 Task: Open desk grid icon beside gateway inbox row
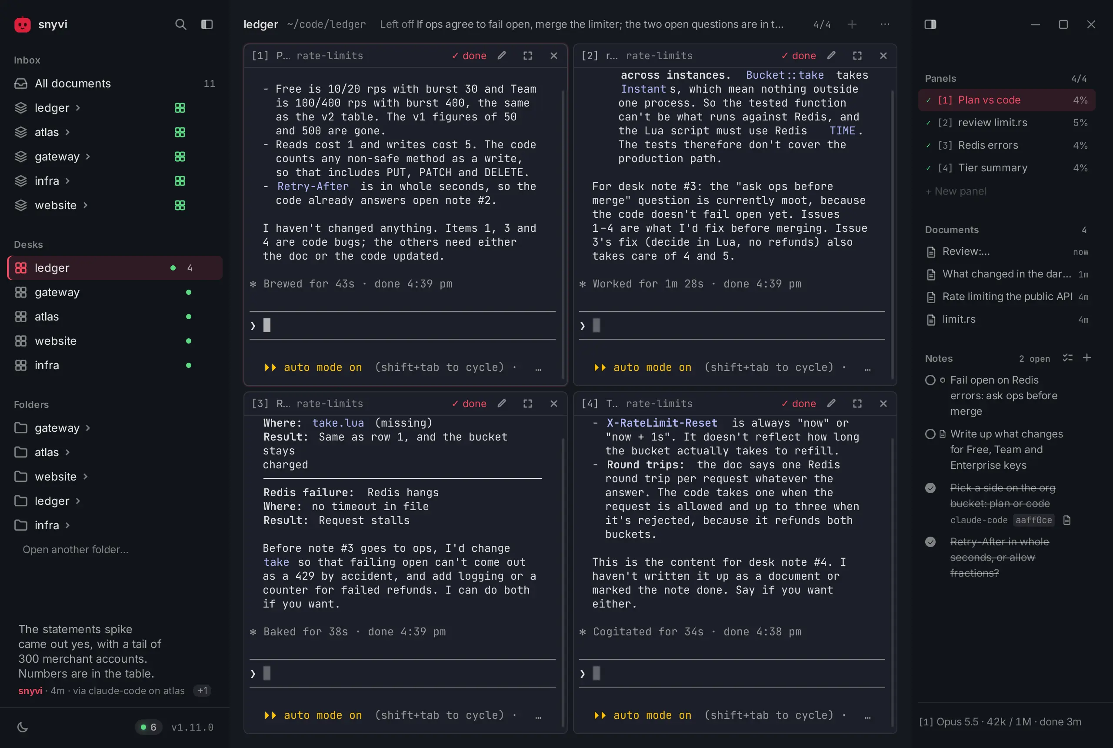coord(180,157)
